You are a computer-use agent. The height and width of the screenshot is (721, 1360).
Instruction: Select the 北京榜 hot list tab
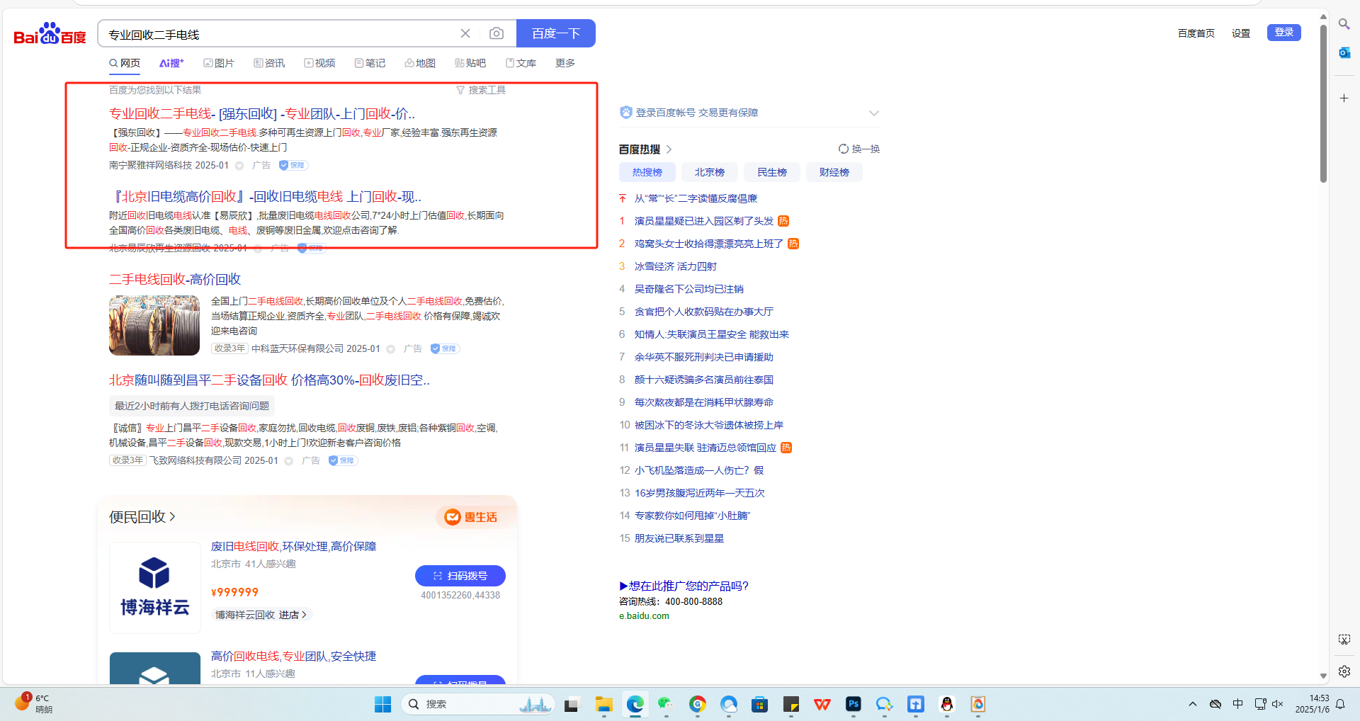tap(709, 172)
